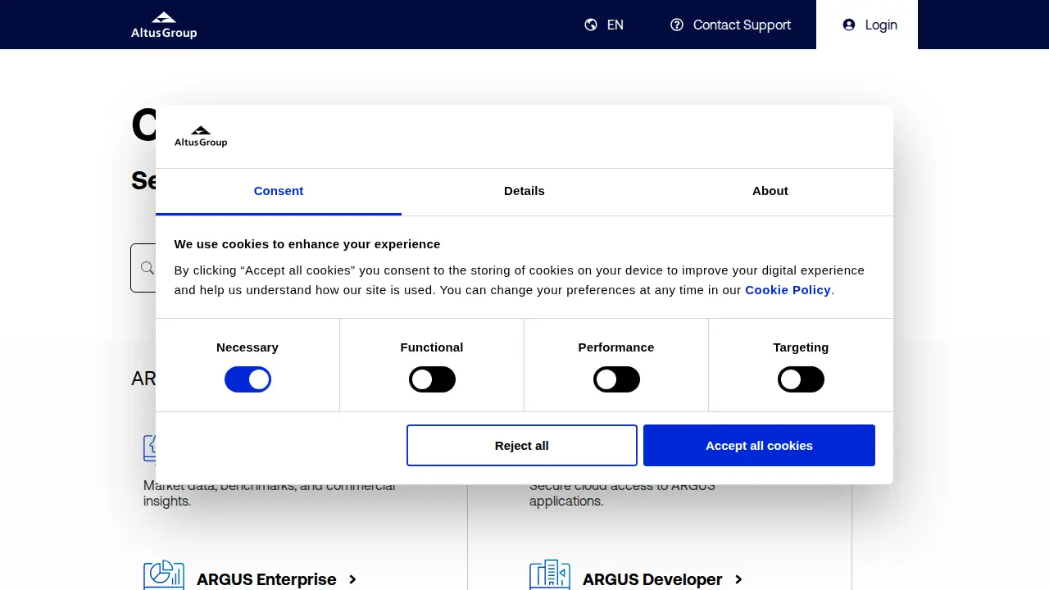Open the ARGUS Enterprise link
Screen dimensions: 1049x590
point(266,579)
